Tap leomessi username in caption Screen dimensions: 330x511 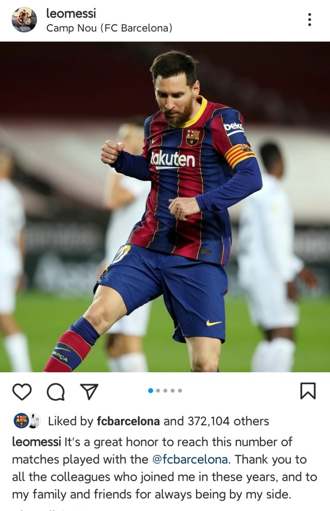pyautogui.click(x=37, y=442)
